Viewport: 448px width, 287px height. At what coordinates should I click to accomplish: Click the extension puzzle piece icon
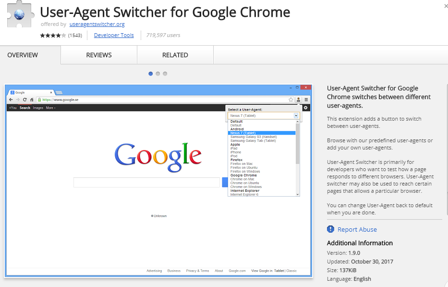coord(19,14)
